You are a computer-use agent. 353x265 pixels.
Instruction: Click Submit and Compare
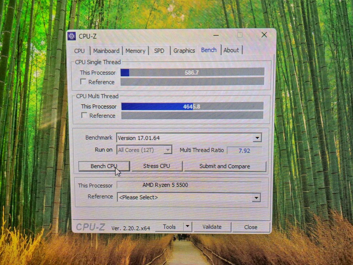pyautogui.click(x=225, y=166)
